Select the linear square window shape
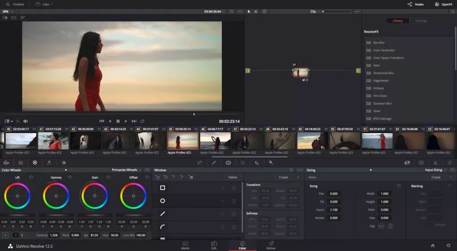The image size is (457, 251). (x=162, y=188)
